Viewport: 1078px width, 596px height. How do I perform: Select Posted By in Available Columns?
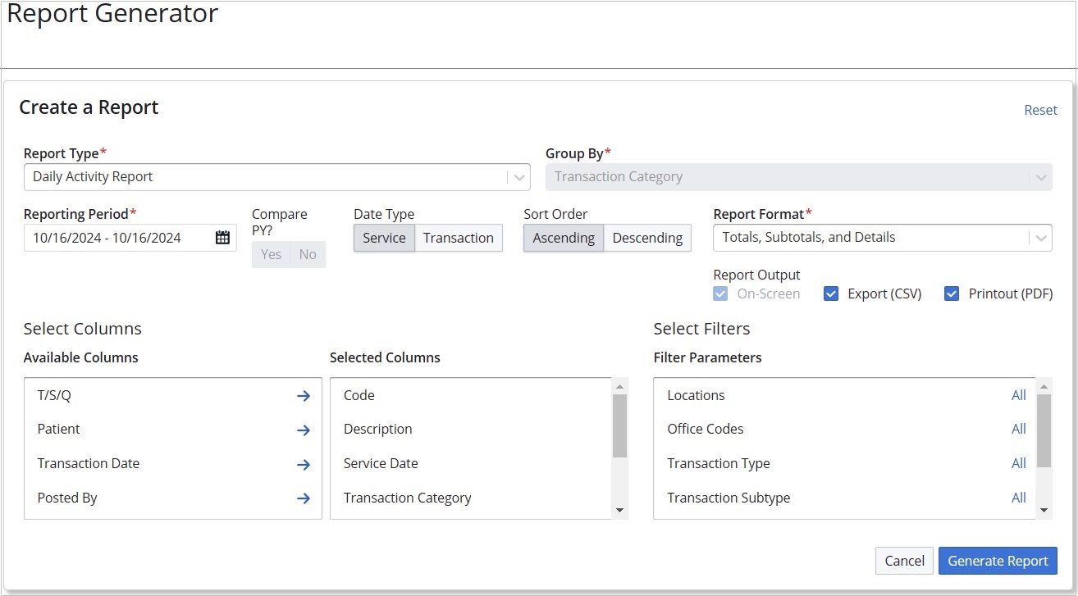[x=66, y=498]
